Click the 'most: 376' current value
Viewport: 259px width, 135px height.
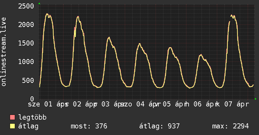pyautogui.click(x=89, y=126)
